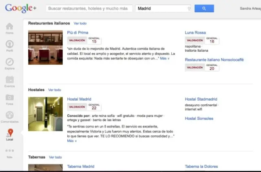Click the Più di Prima restaurant photo
261x172 pixels.
(45, 47)
